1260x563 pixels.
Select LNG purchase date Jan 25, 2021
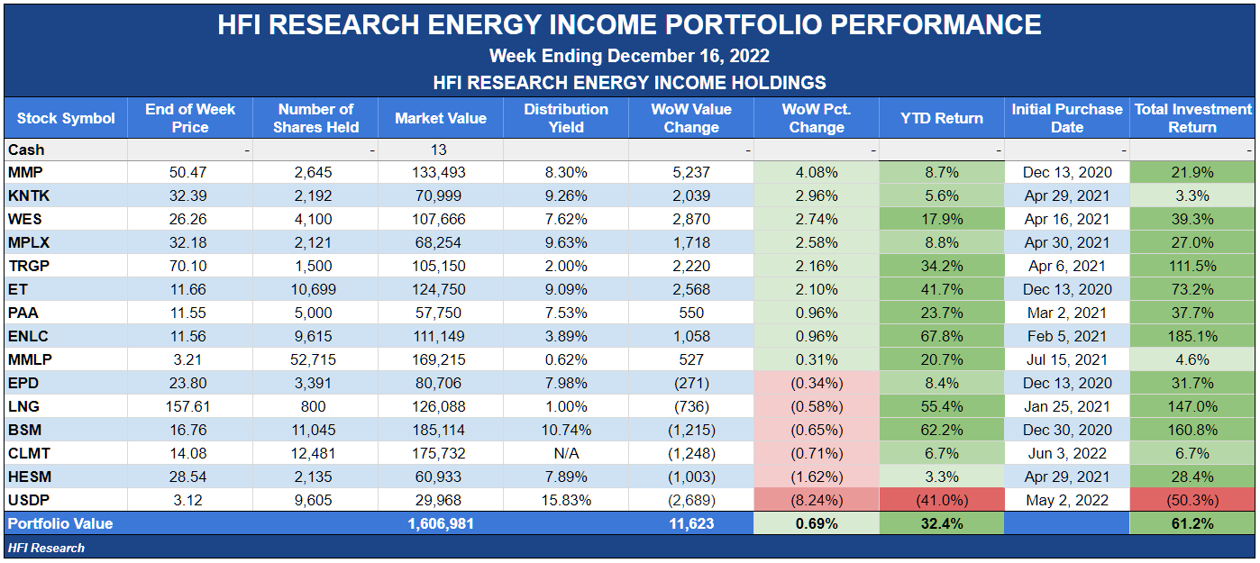pyautogui.click(x=1067, y=406)
